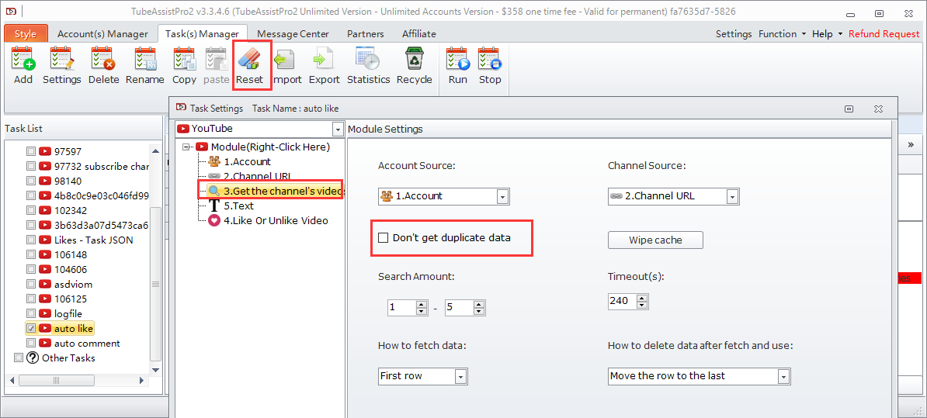This screenshot has width=927, height=418.
Task: Open the Account Source dropdown
Action: pos(502,197)
